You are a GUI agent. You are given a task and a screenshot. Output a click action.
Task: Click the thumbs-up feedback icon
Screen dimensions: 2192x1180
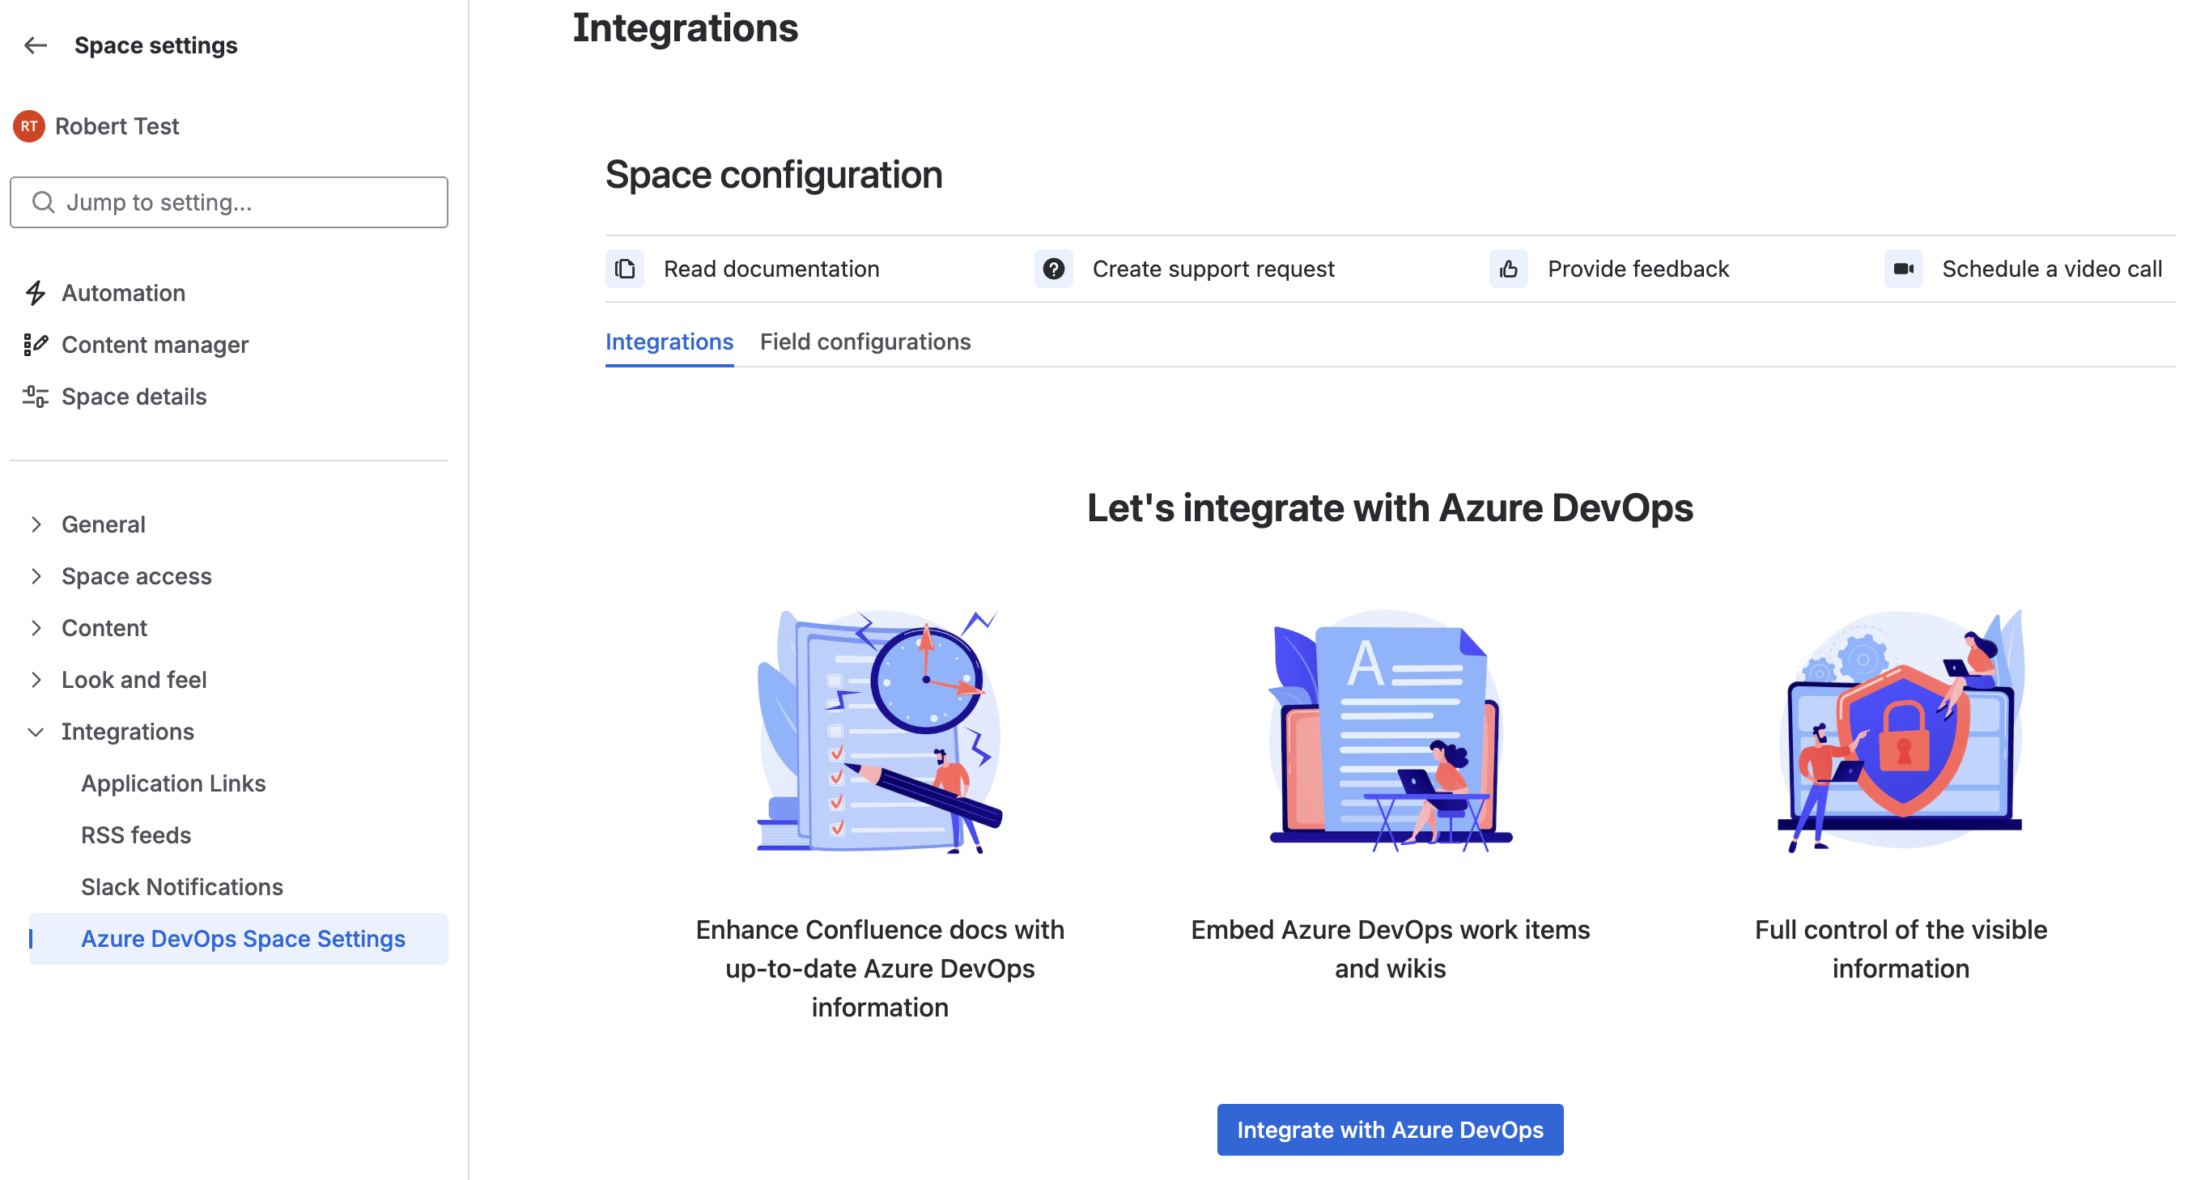point(1509,269)
